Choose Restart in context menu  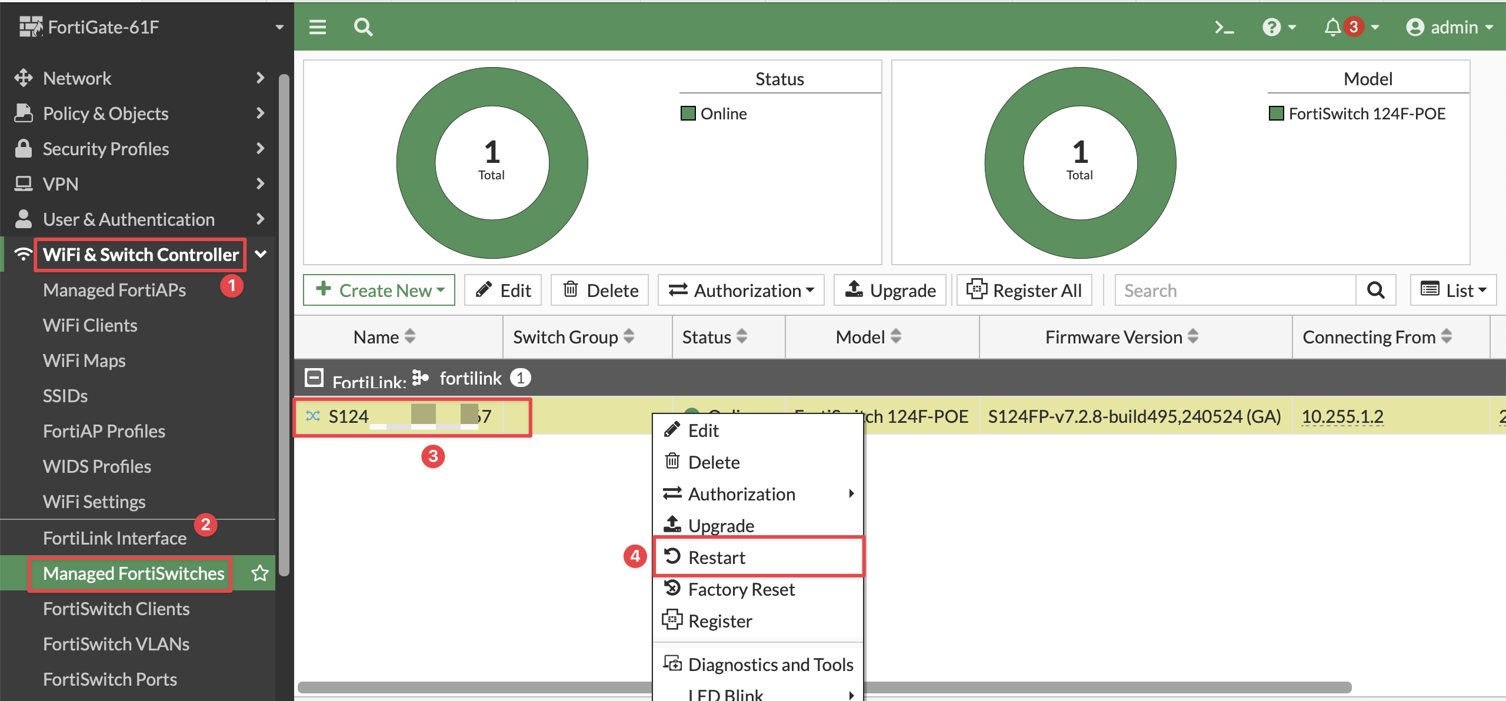[758, 557]
